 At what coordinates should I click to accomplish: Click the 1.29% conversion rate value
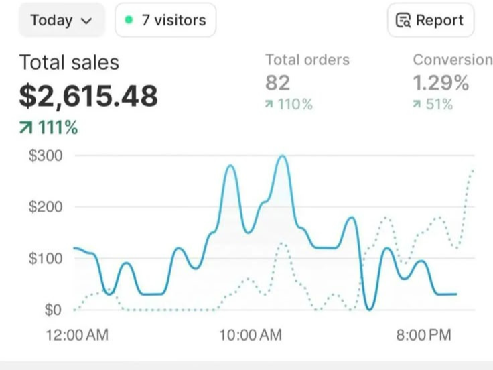point(441,82)
